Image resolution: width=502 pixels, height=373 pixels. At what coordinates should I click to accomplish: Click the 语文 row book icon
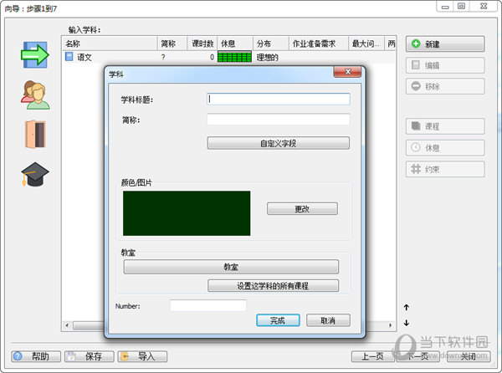pos(69,57)
